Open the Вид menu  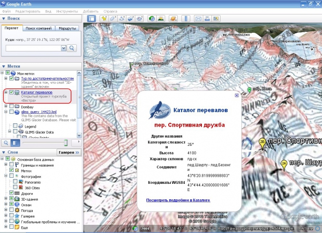(x=48, y=11)
